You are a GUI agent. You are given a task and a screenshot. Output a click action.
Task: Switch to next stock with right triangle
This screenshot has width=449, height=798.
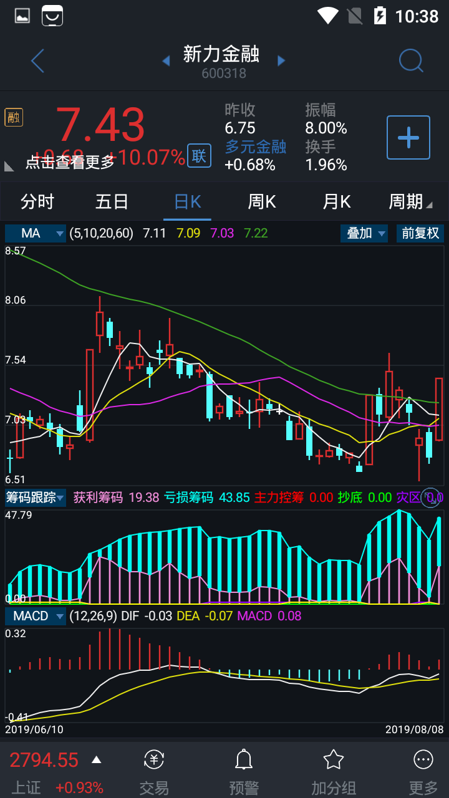(281, 60)
